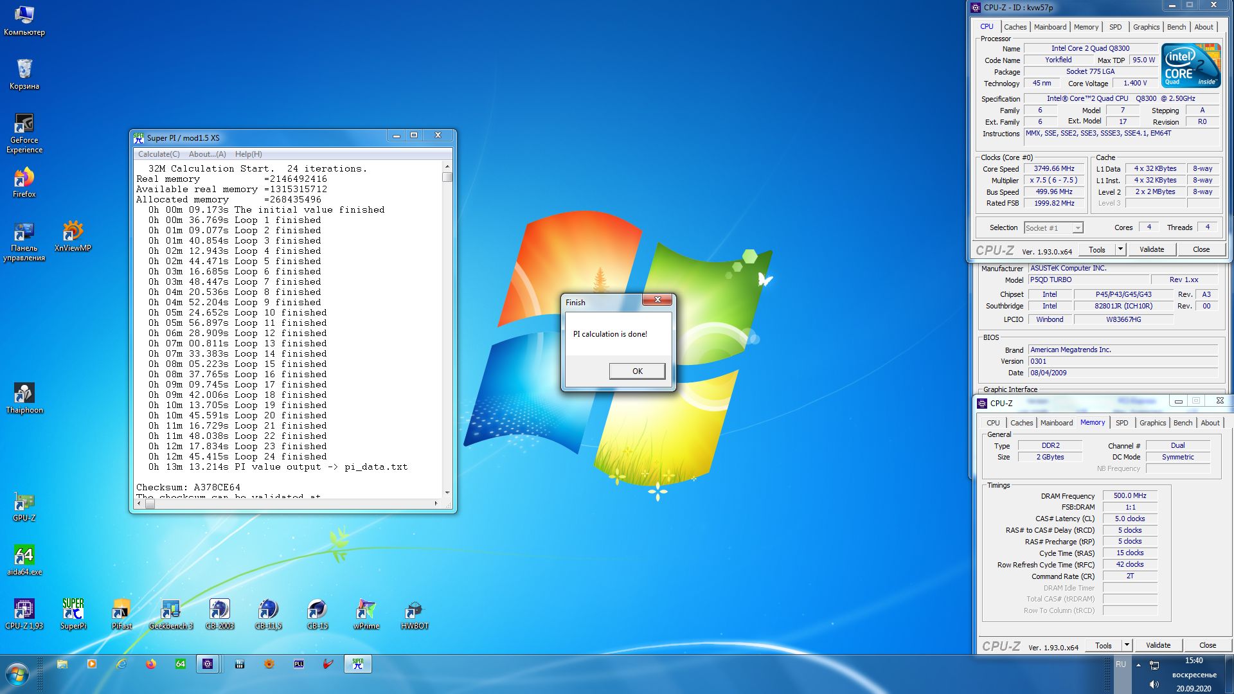Open the Firefox desktop shortcut
1234x694 pixels.
(x=24, y=182)
